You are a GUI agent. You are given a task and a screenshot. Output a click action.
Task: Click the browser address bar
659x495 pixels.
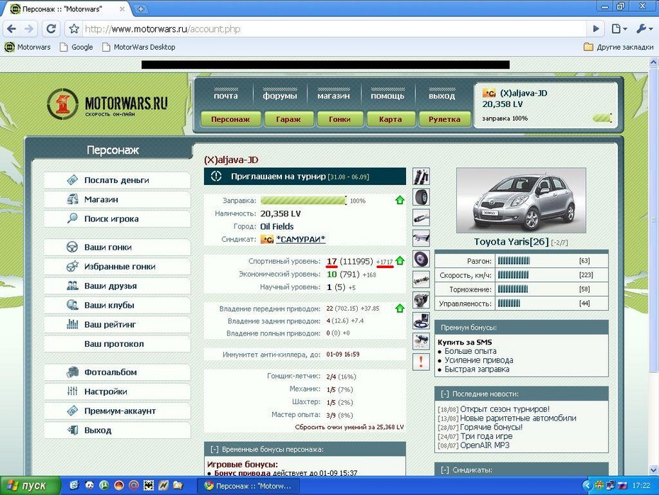[x=334, y=28]
